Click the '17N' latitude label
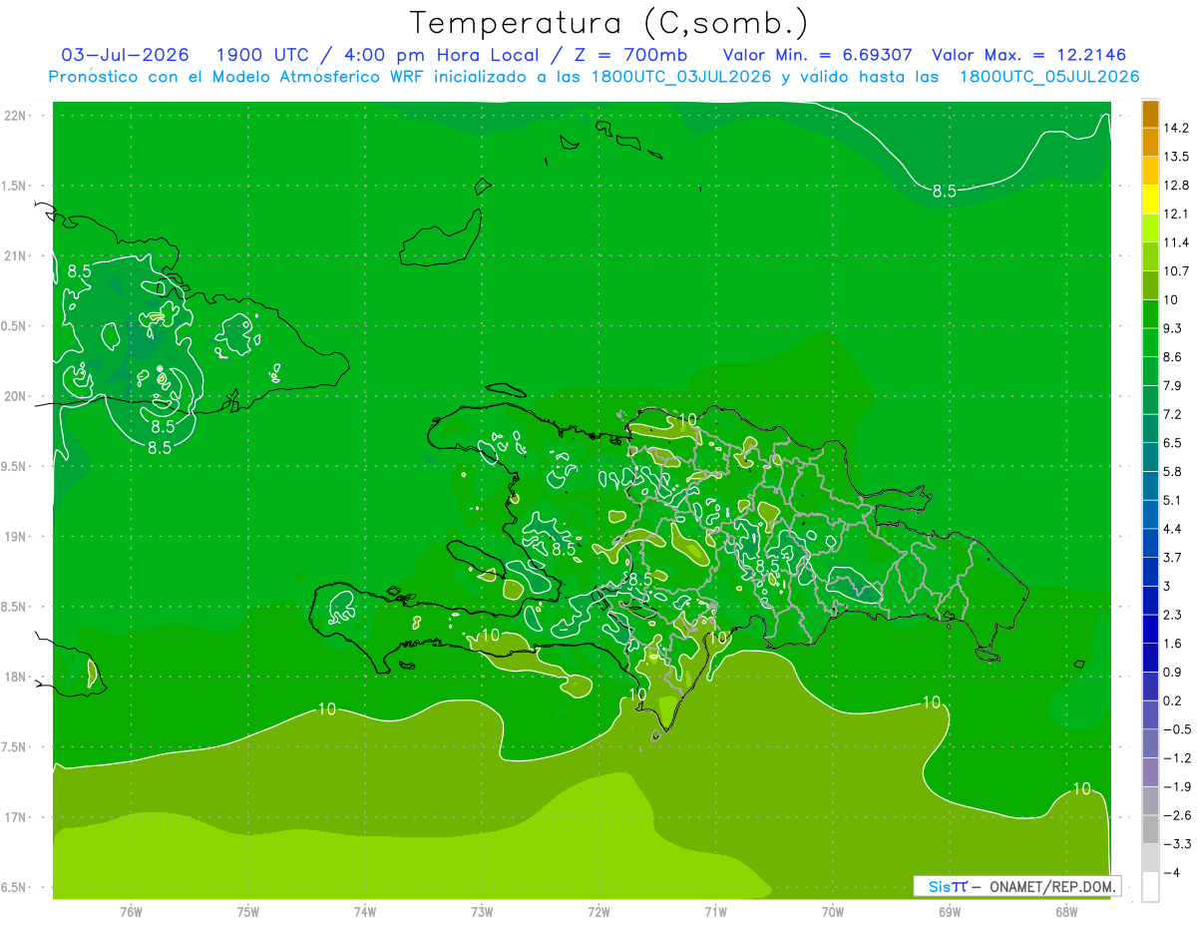 [16, 817]
